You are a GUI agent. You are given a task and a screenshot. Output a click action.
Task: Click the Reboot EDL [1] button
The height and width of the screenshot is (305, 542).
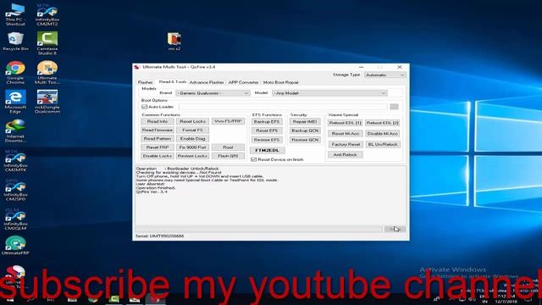pos(345,123)
